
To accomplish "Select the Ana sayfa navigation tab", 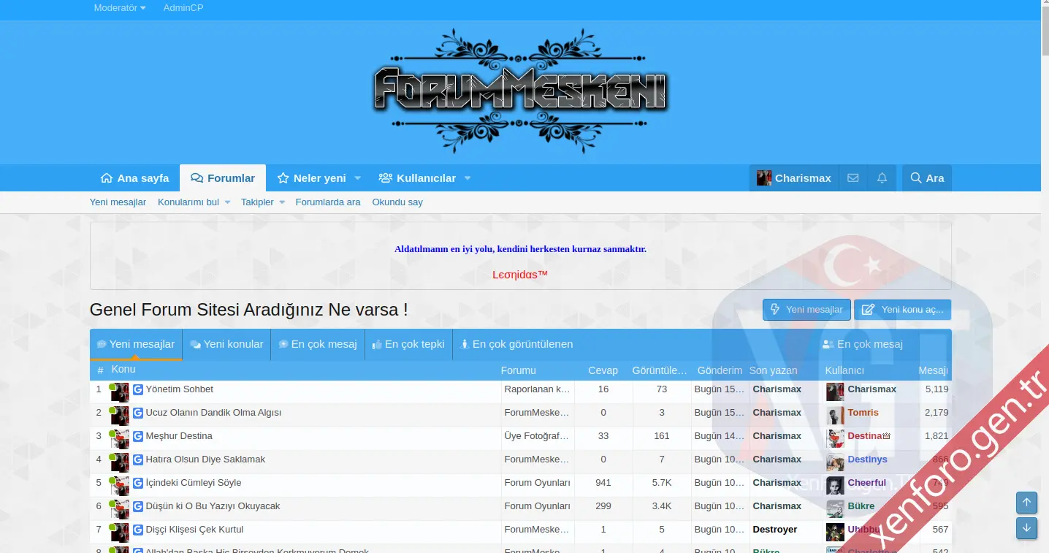I will (x=134, y=178).
